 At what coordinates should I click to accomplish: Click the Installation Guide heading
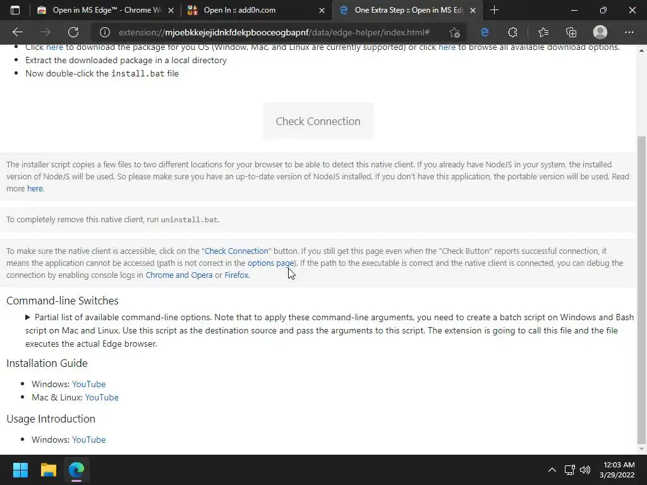coord(47,363)
